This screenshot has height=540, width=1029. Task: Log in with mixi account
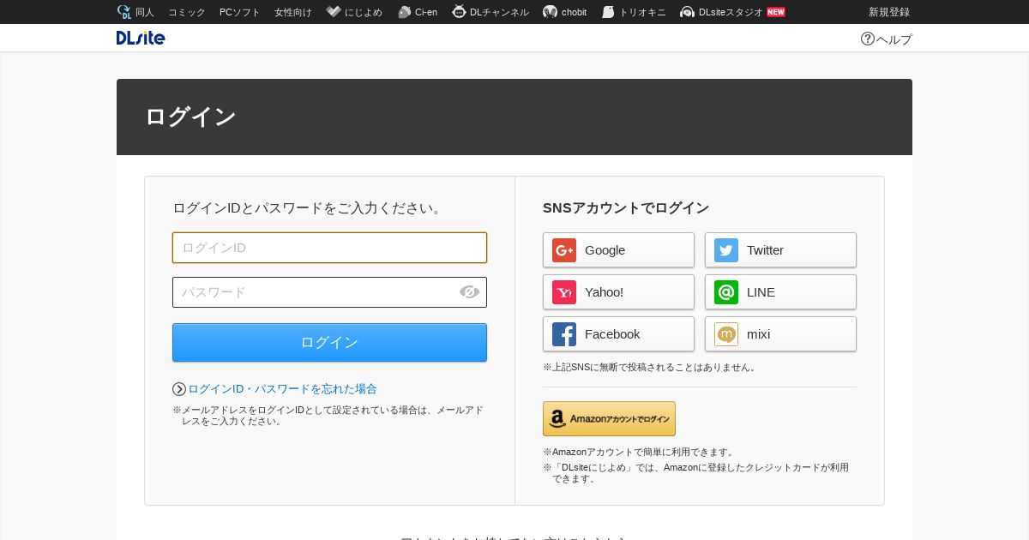pos(780,334)
